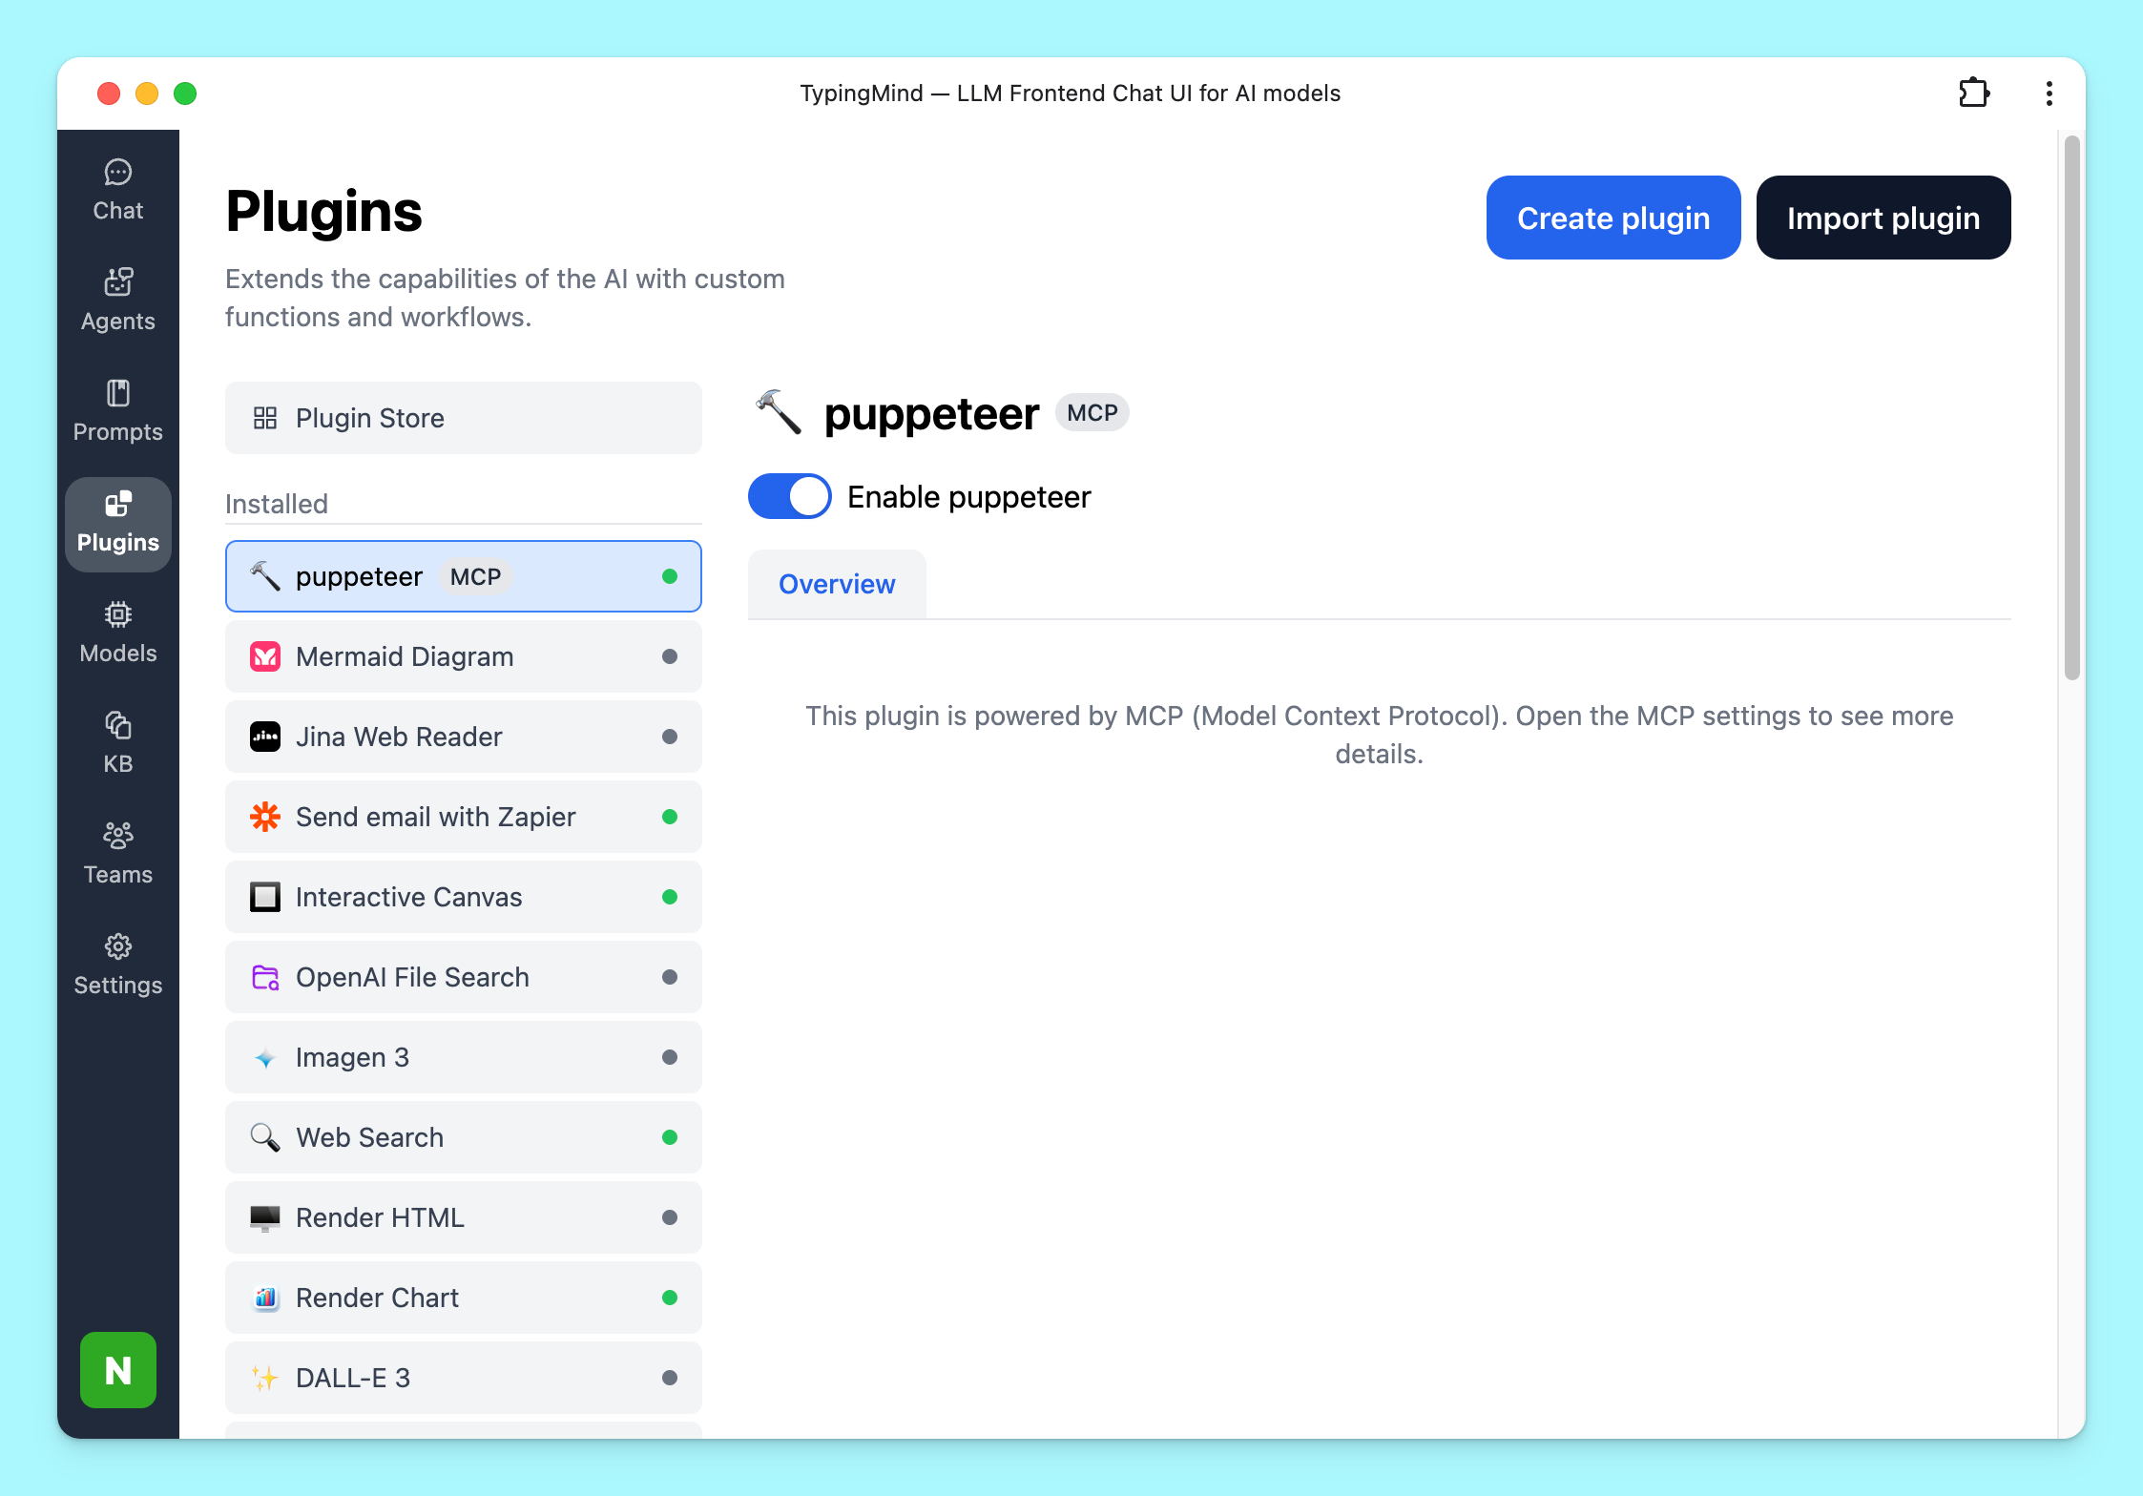
Task: Click the puppeteer hammer icon in list
Action: (265, 576)
